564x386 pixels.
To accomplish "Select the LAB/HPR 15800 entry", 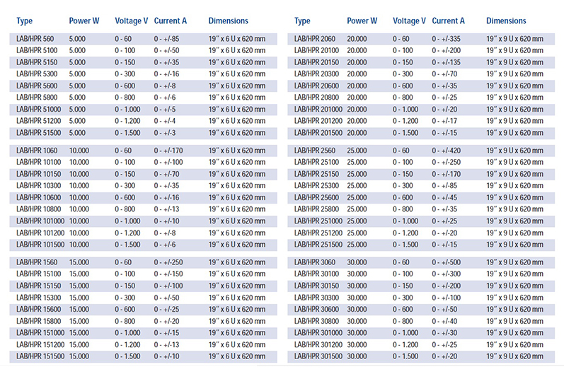I will (x=38, y=321).
